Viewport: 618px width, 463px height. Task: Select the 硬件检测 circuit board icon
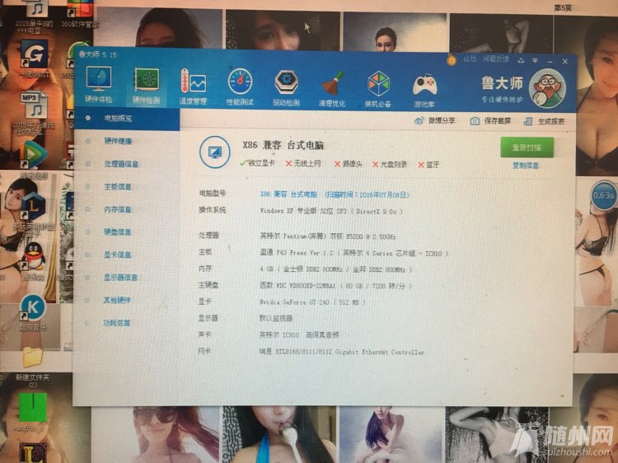click(146, 86)
